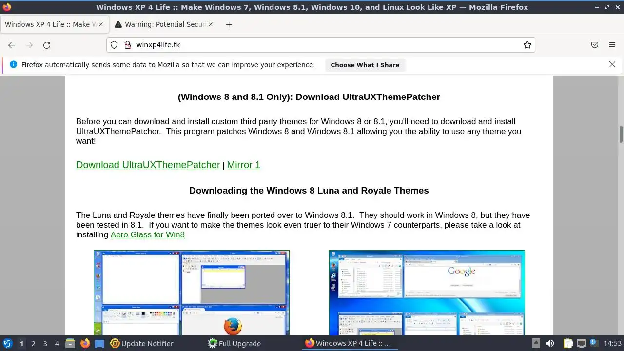
Task: Launch Firefox from taskbar quick launcher
Action: pyautogui.click(x=85, y=343)
